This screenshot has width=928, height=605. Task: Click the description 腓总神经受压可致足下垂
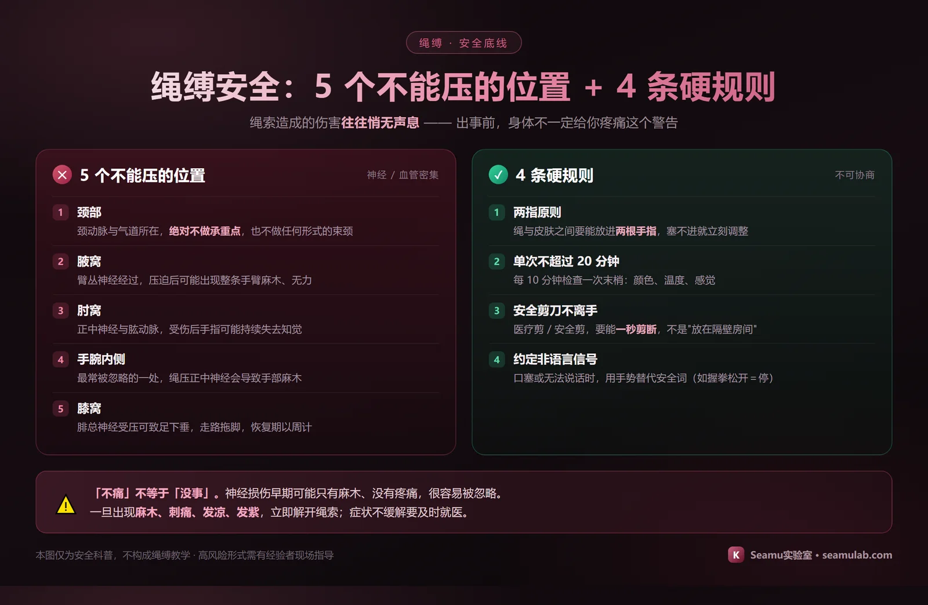click(x=194, y=428)
